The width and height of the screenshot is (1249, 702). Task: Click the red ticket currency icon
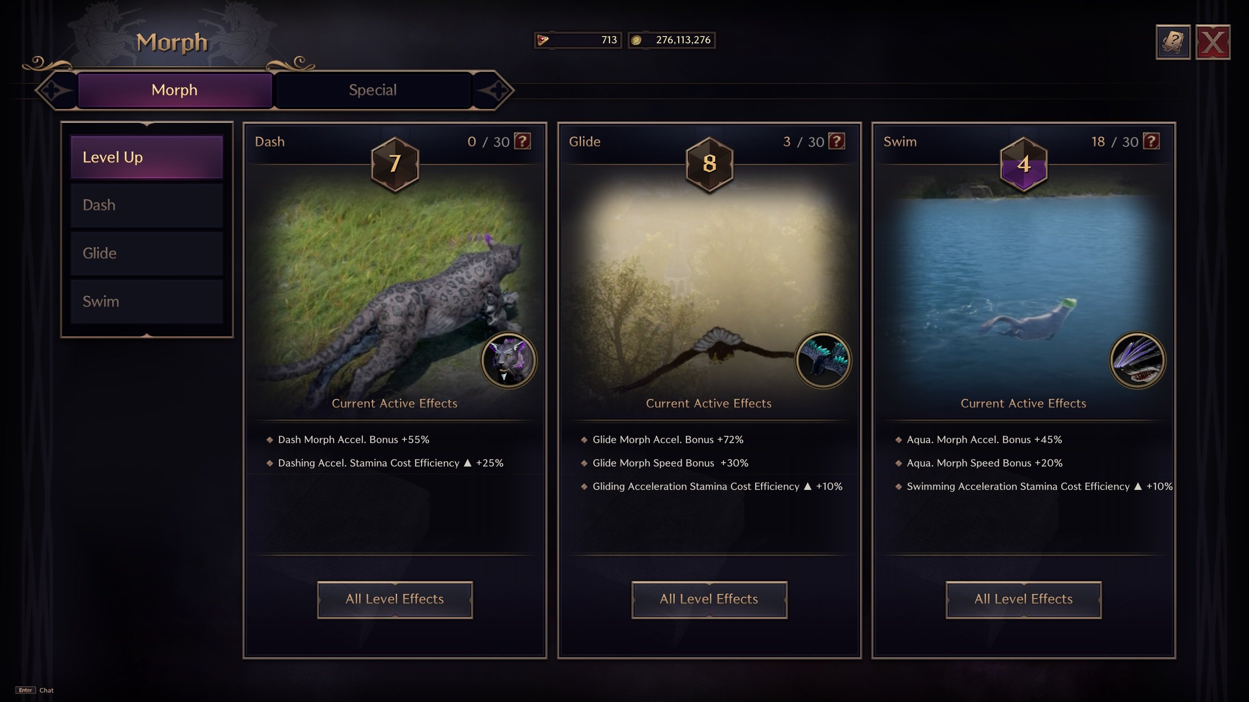(543, 40)
